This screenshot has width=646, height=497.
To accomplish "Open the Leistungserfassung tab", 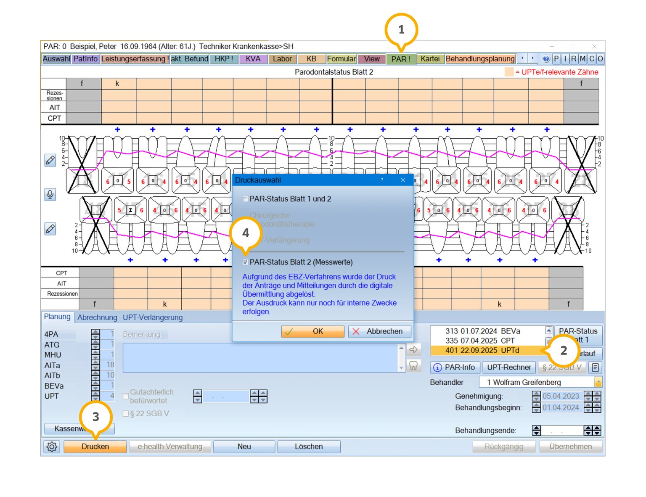I will 135,59.
